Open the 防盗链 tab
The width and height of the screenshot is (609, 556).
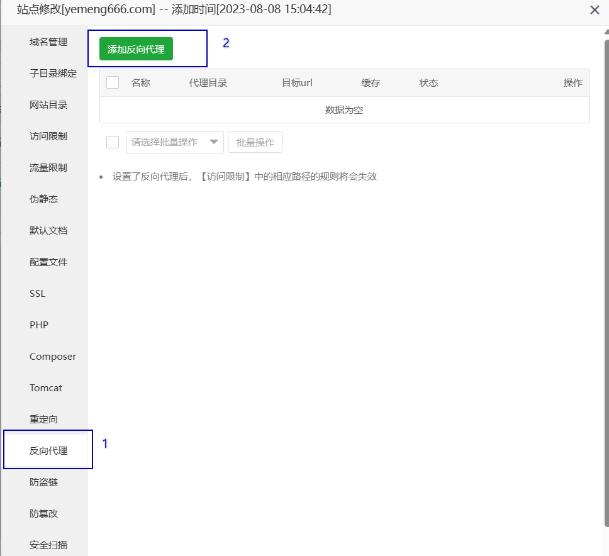[44, 482]
